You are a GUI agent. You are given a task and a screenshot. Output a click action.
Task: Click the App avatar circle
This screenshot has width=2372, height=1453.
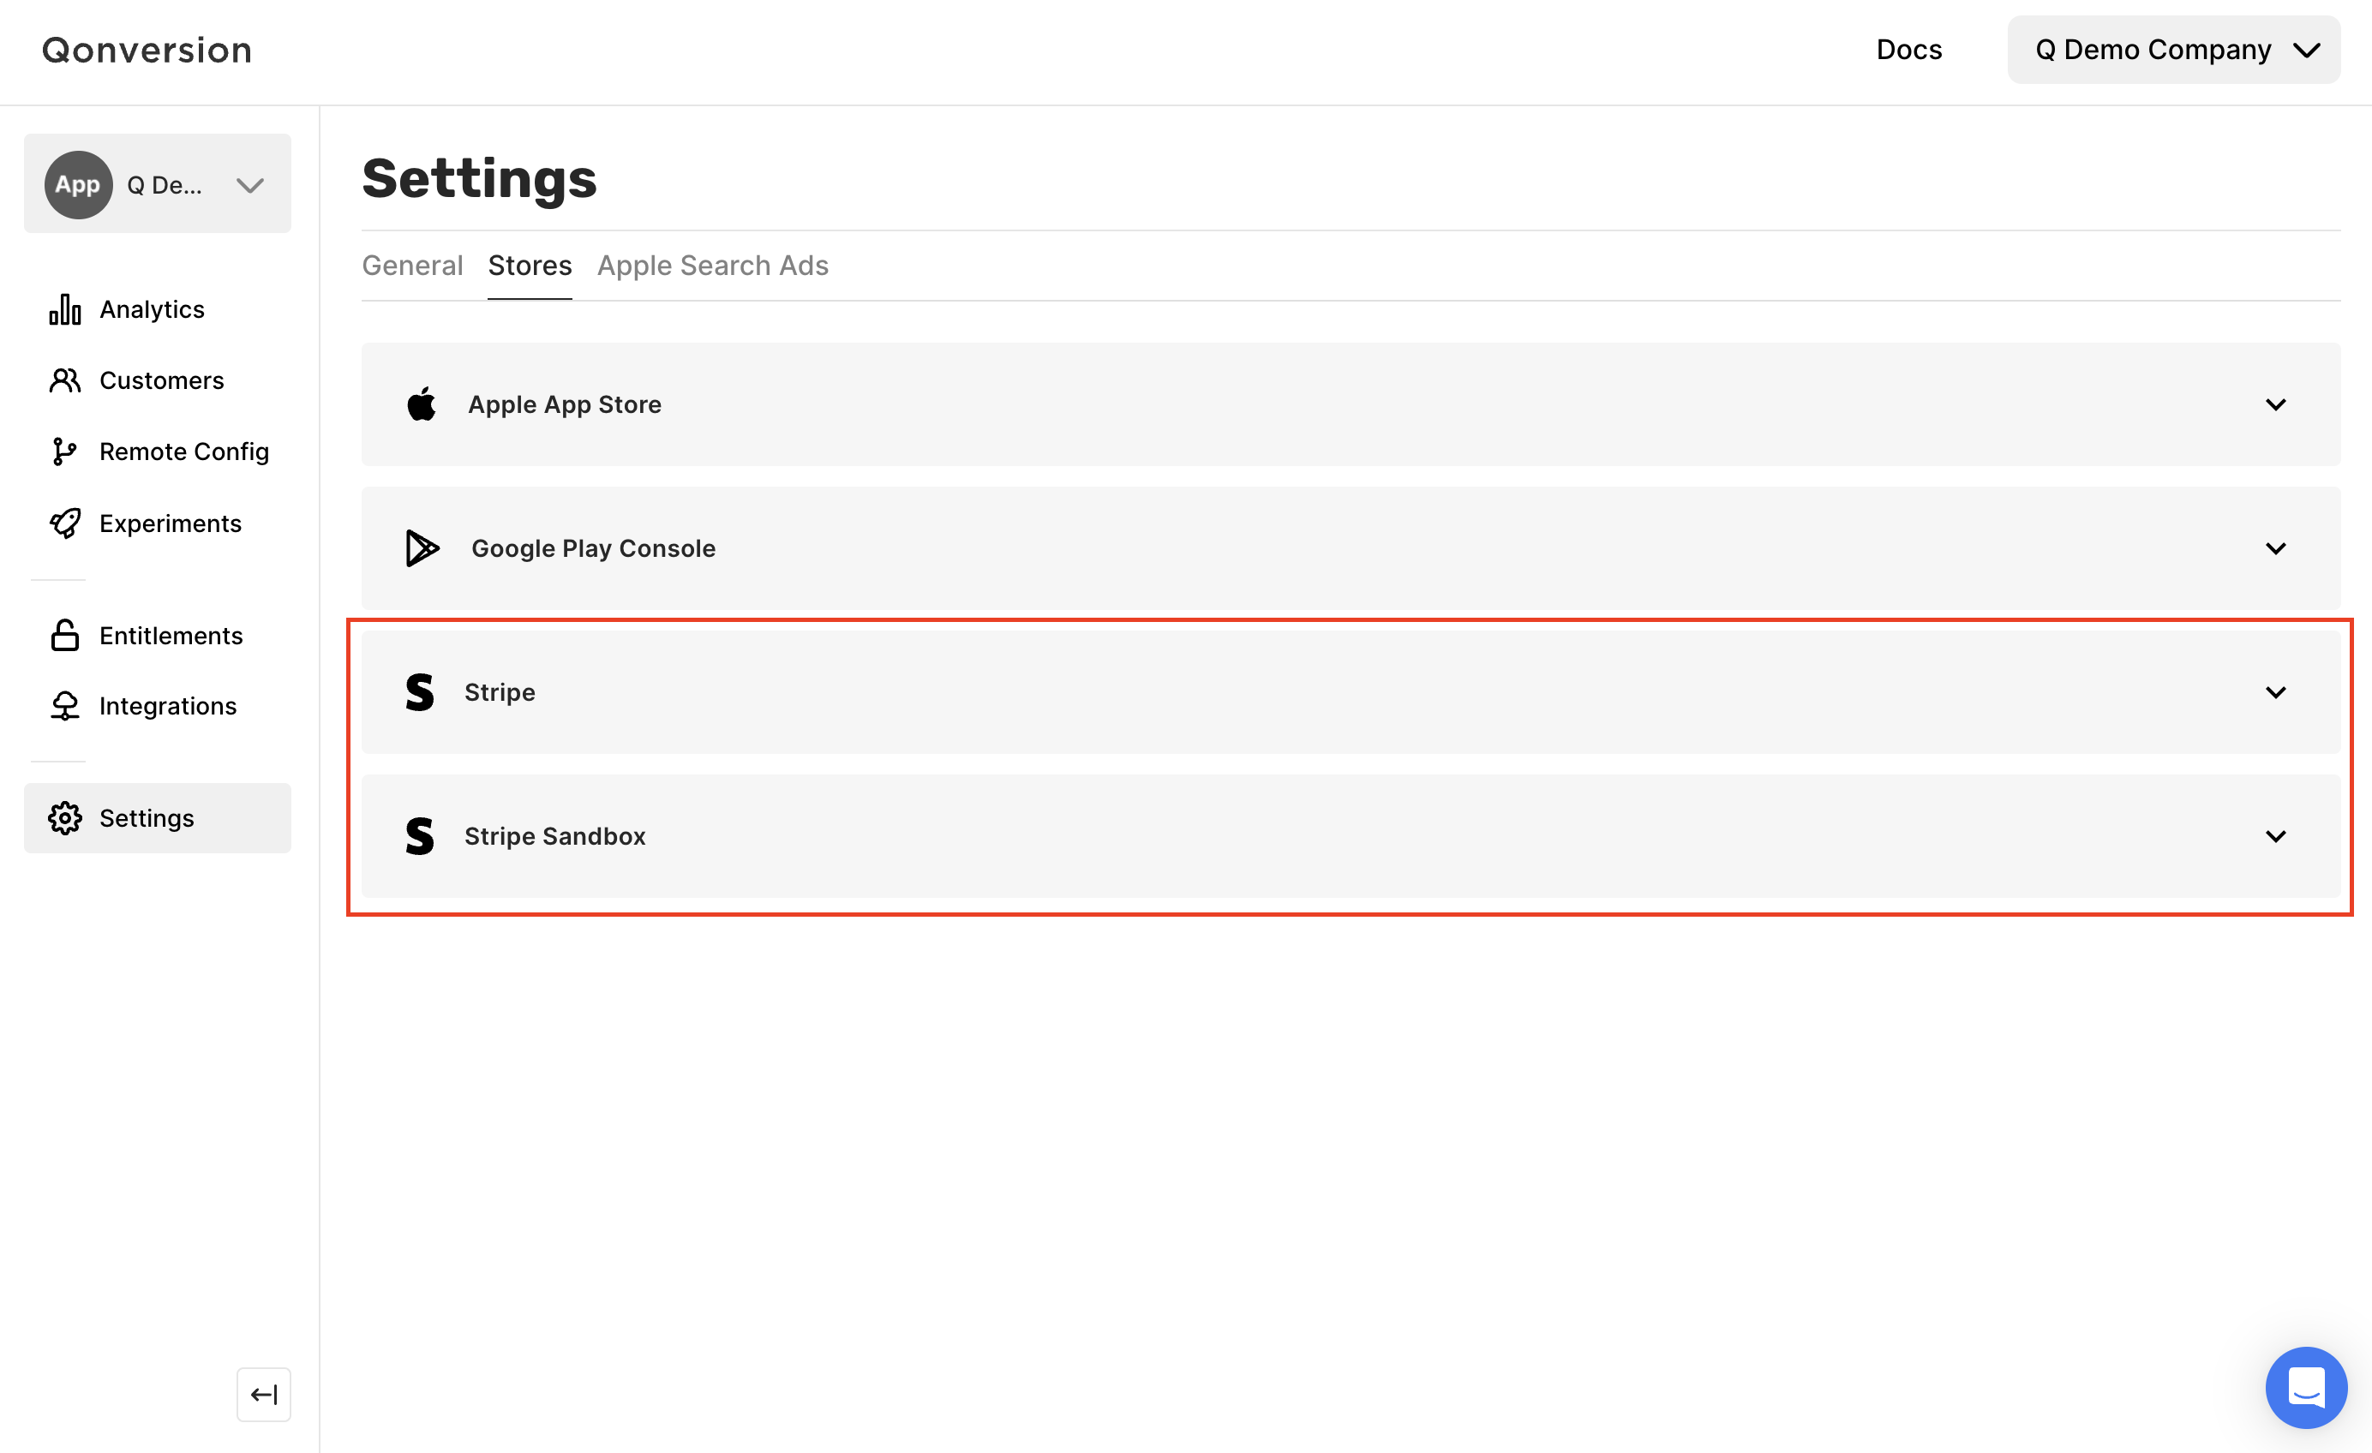click(78, 185)
